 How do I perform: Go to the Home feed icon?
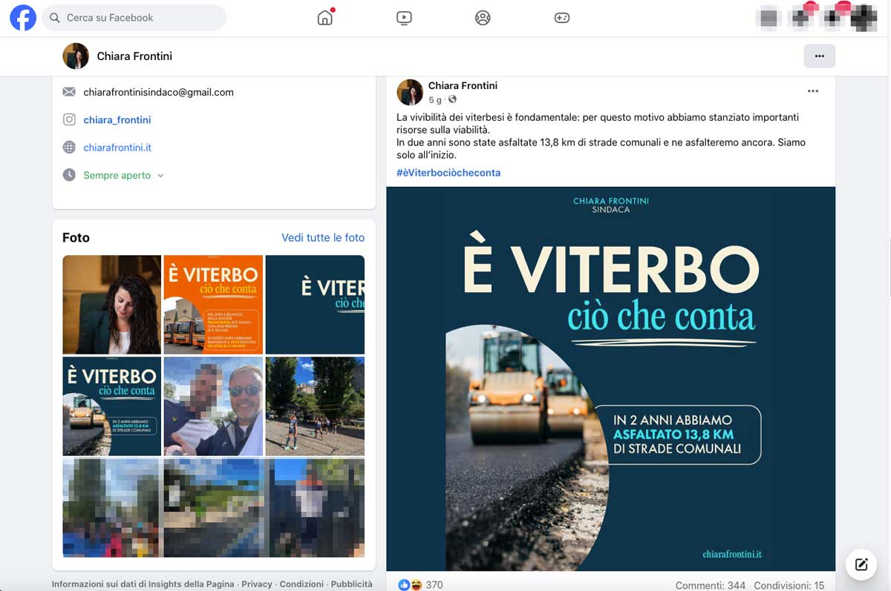pos(325,18)
